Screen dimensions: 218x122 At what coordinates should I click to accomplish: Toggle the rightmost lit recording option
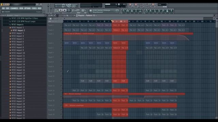[x=153, y=4]
